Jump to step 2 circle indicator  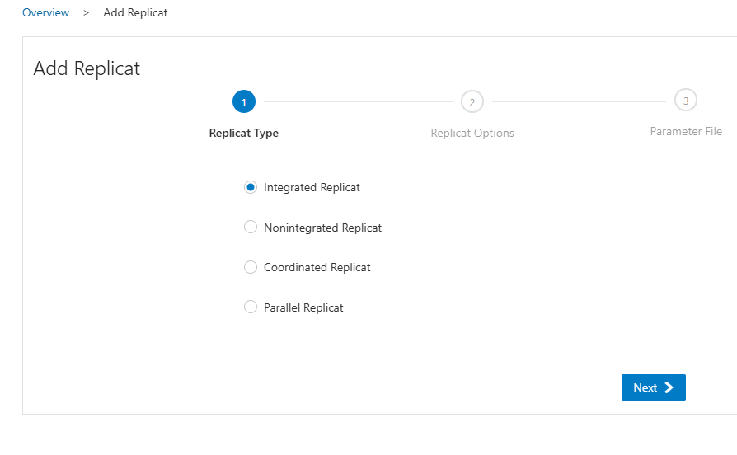[472, 102]
